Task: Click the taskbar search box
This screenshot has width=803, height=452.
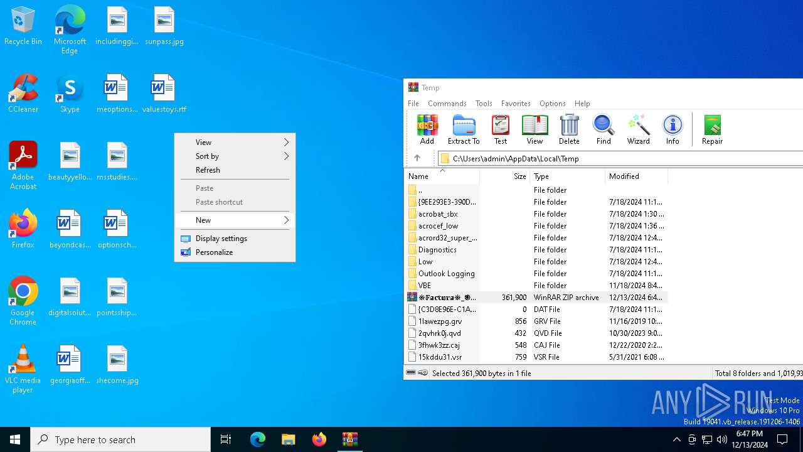Action: 120,439
